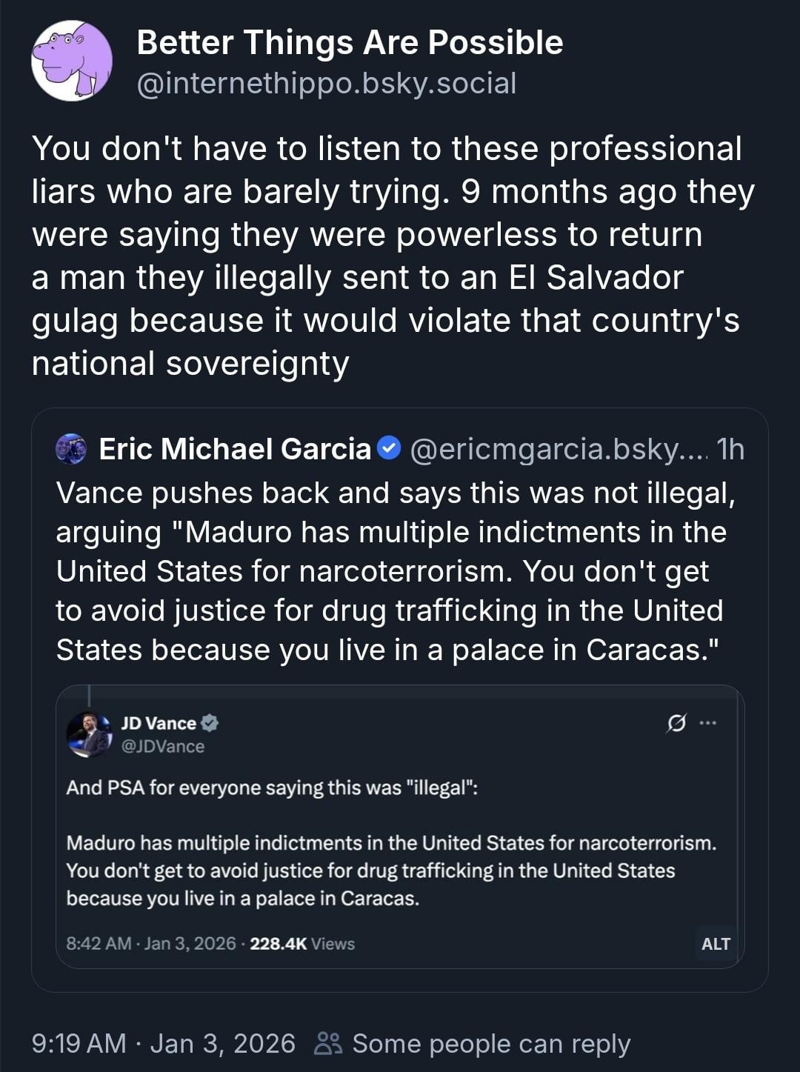The width and height of the screenshot is (800, 1072).
Task: Open Eric Michael Garcia's display name link
Action: pos(235,449)
